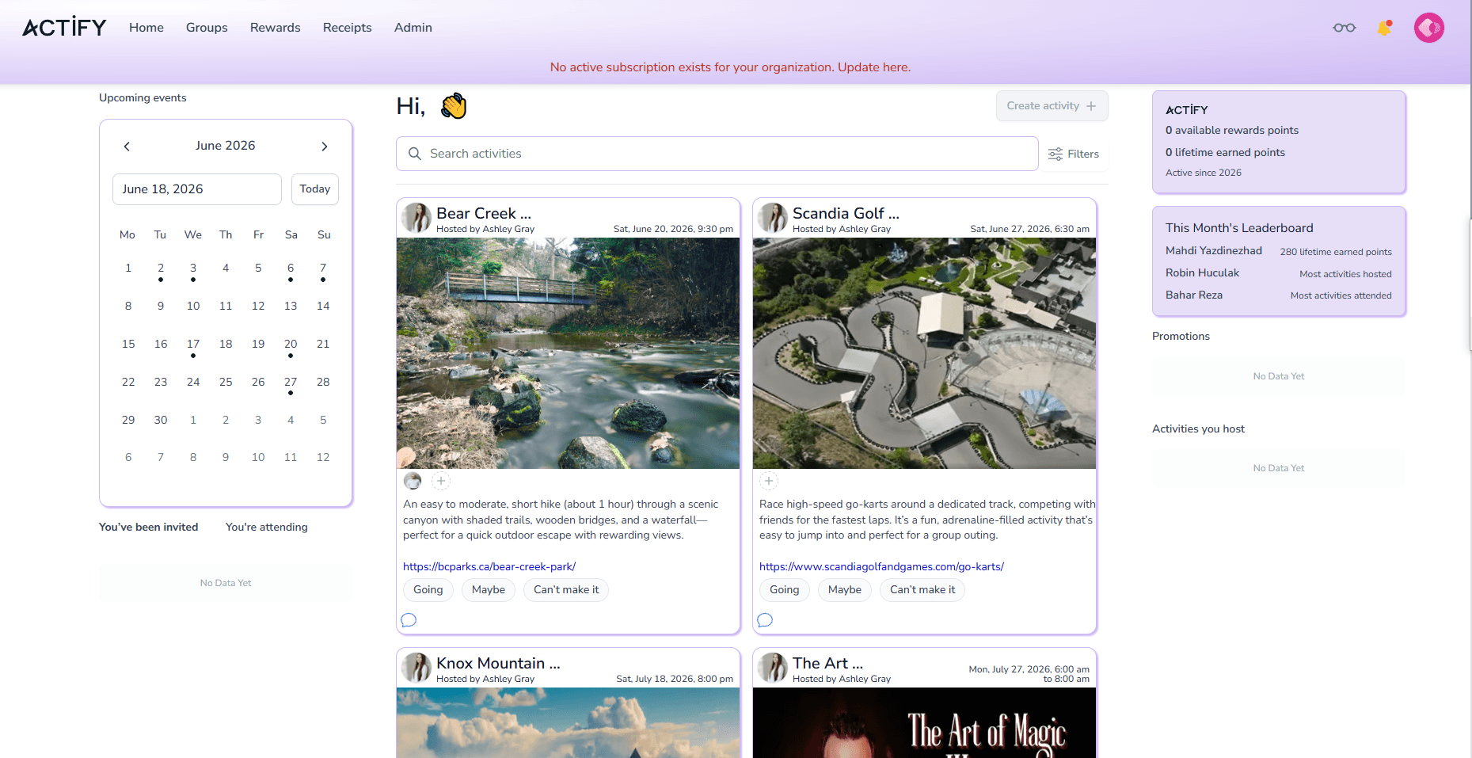Go to next month in calendar
The width and height of the screenshot is (1472, 758).
pyautogui.click(x=324, y=147)
